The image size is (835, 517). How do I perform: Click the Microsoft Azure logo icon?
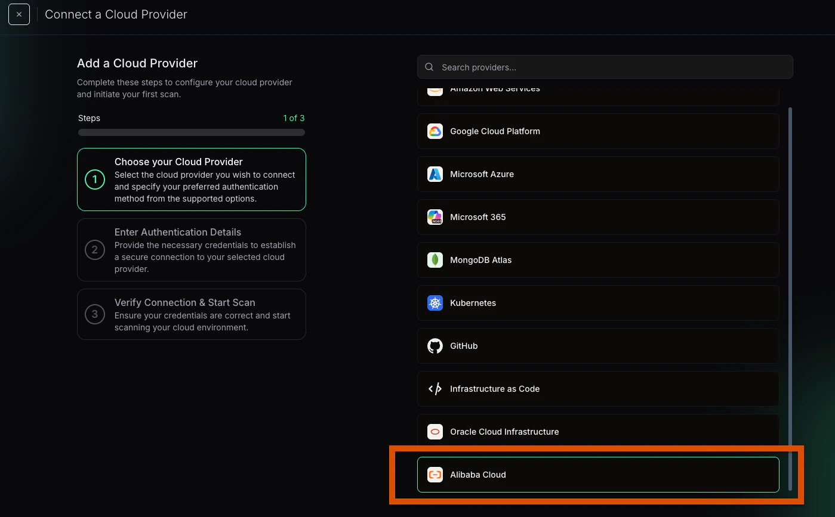pyautogui.click(x=435, y=174)
